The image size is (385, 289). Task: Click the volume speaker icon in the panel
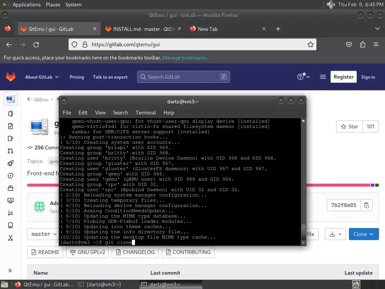pyautogui.click(x=331, y=5)
